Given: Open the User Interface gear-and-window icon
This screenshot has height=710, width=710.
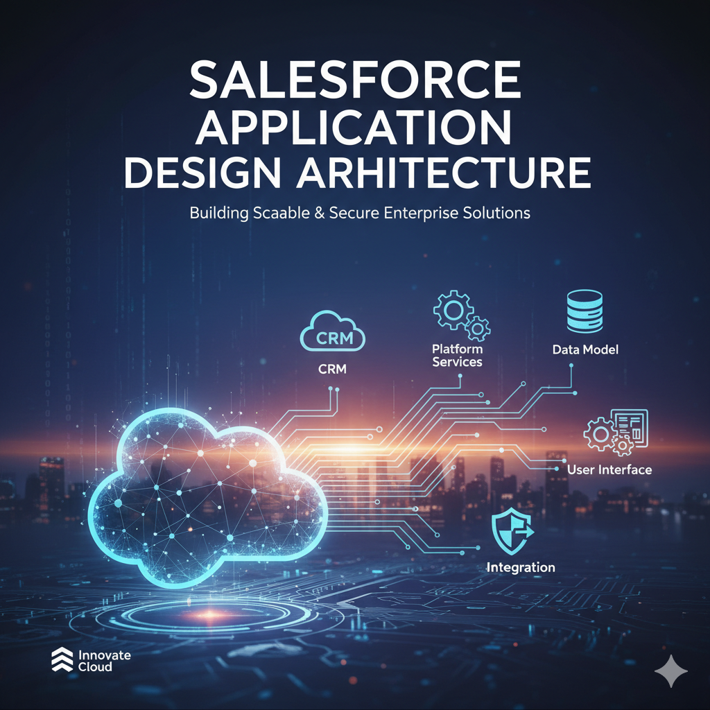Looking at the screenshot, I should [x=616, y=432].
